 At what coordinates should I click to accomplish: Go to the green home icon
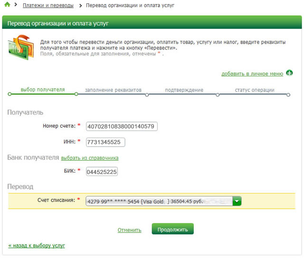pos(7,4)
